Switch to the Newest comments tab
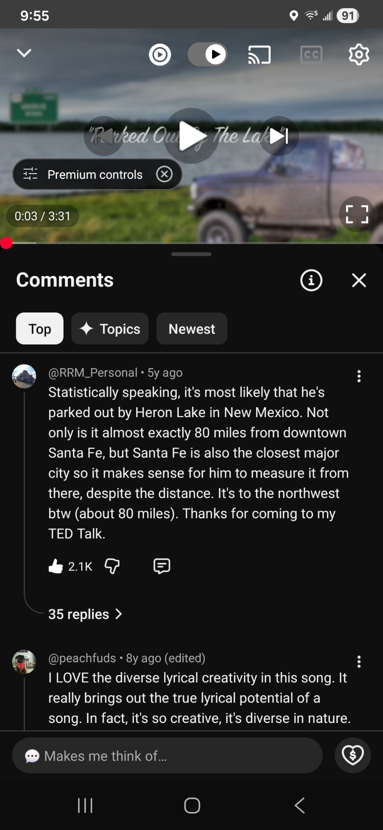Screen dimensions: 383x830 click(192, 329)
